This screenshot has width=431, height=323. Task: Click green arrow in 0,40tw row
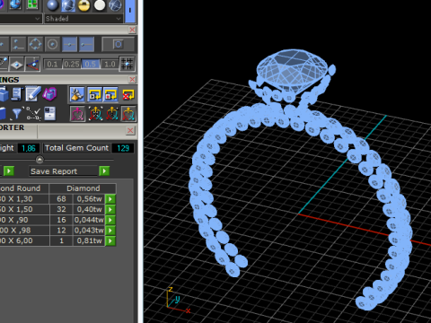(110, 209)
